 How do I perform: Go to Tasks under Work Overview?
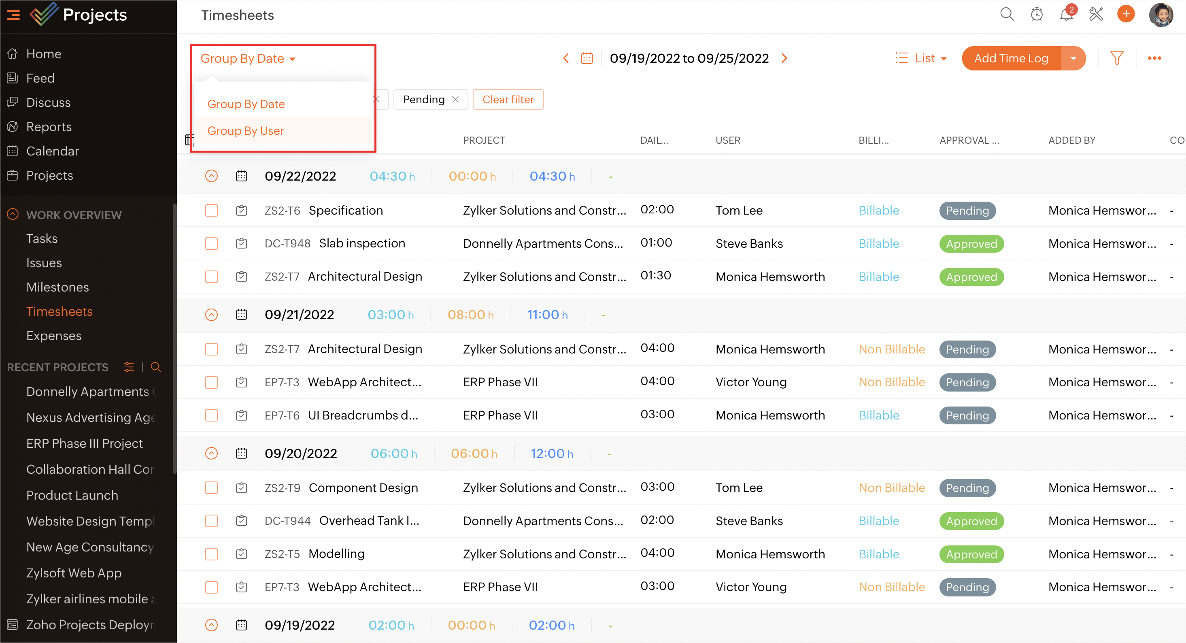(x=42, y=238)
